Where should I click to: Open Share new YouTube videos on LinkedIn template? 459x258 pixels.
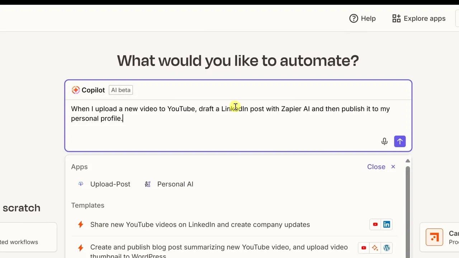coord(200,225)
